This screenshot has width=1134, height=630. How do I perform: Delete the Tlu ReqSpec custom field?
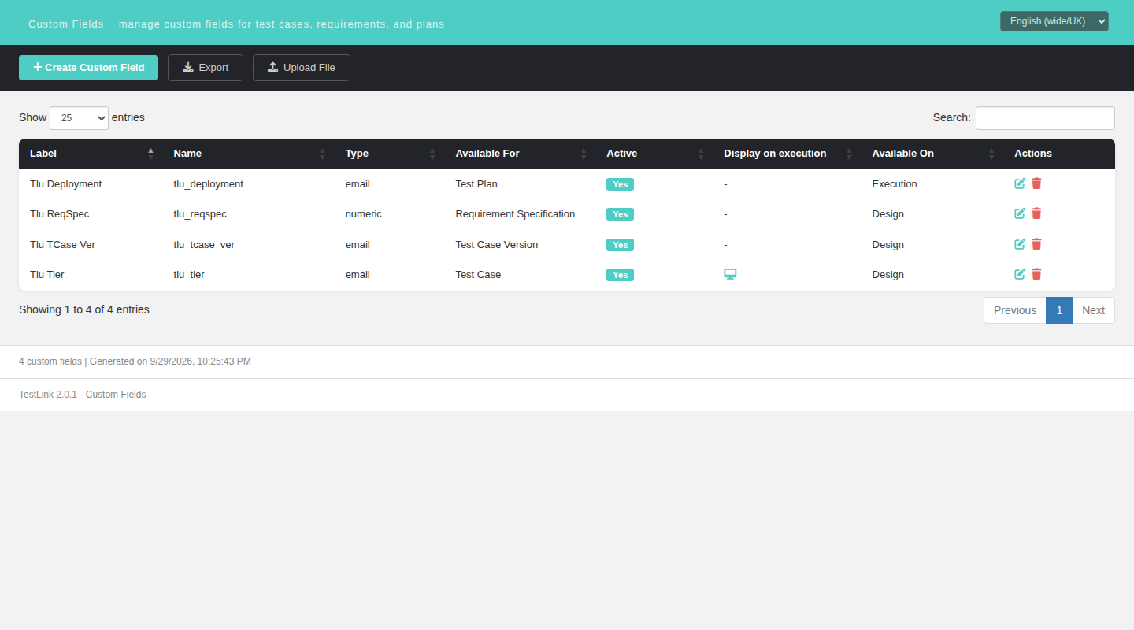1036,213
